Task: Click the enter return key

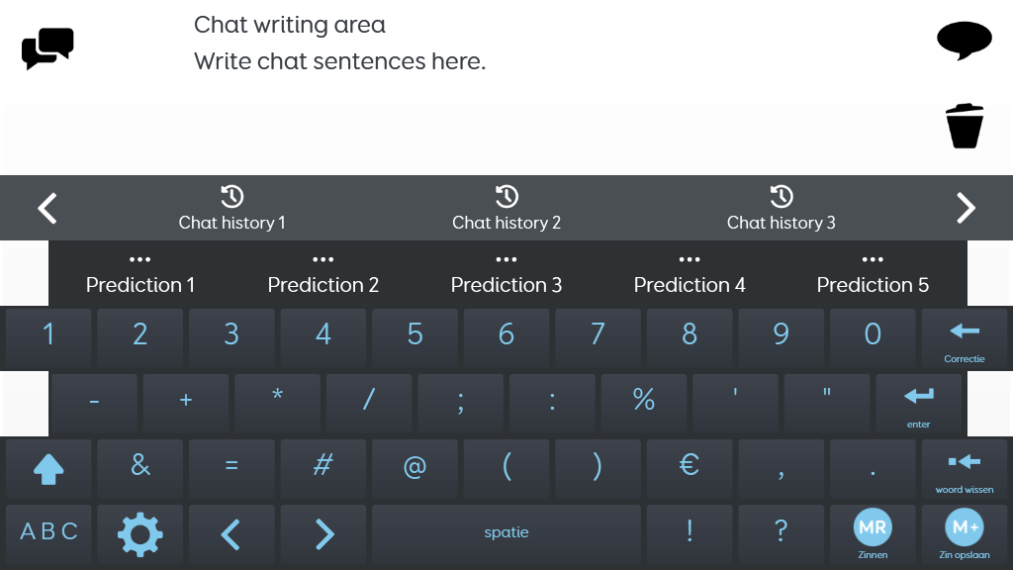Action: (x=918, y=404)
